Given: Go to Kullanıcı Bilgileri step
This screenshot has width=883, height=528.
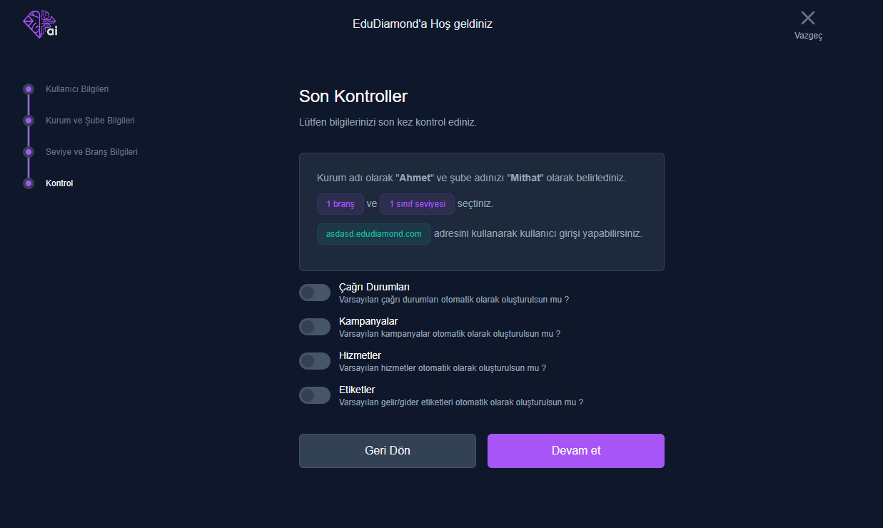Looking at the screenshot, I should pyautogui.click(x=77, y=89).
